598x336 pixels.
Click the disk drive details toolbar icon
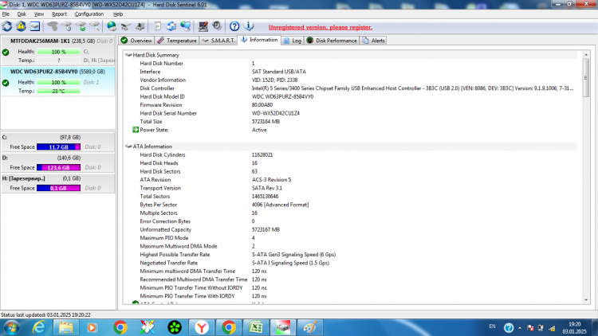(126, 26)
